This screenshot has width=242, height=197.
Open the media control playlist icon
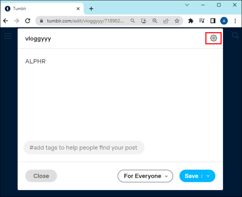point(202,21)
